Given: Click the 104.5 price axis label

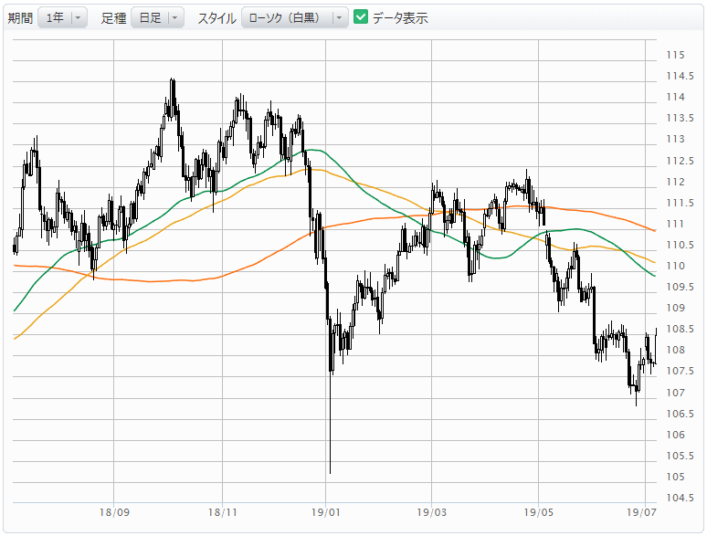Looking at the screenshot, I should [680, 498].
